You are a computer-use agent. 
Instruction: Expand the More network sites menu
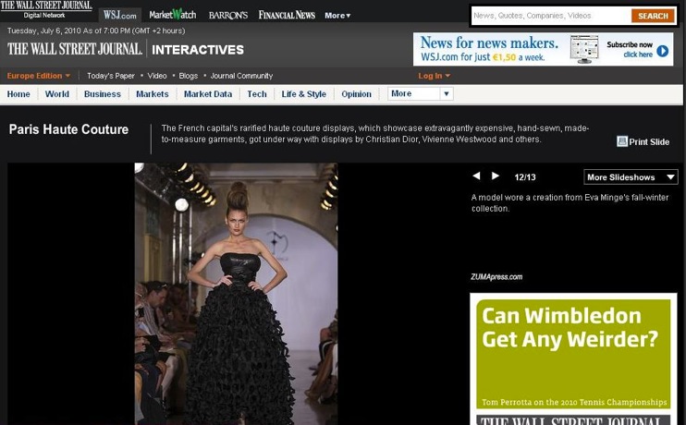click(337, 16)
